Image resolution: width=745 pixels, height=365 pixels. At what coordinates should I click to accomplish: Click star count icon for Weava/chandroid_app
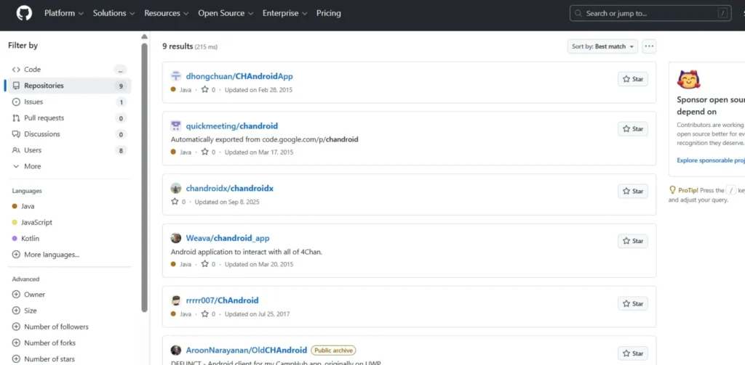coord(204,263)
